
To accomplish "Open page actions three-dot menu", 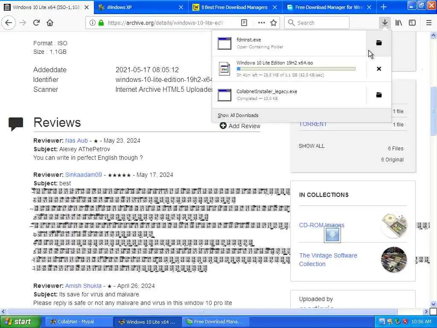I will pyautogui.click(x=262, y=23).
